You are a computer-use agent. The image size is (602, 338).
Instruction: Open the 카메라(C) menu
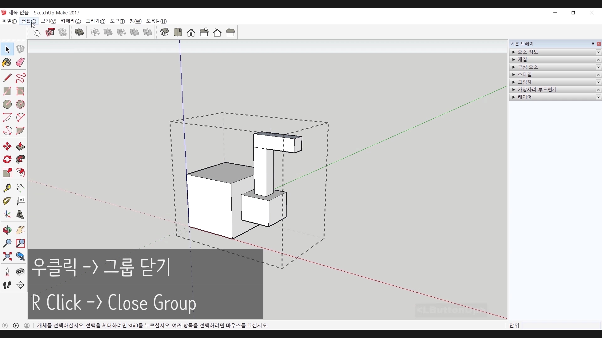tap(71, 21)
